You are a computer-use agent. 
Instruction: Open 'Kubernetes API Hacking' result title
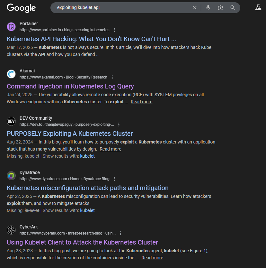tap(91, 39)
